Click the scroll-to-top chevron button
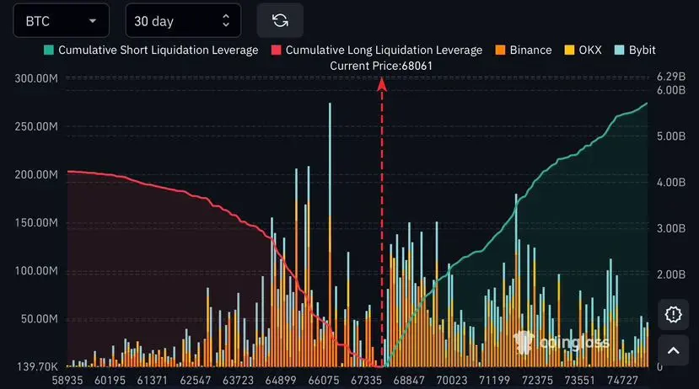The height and width of the screenshot is (389, 699). coord(673,350)
